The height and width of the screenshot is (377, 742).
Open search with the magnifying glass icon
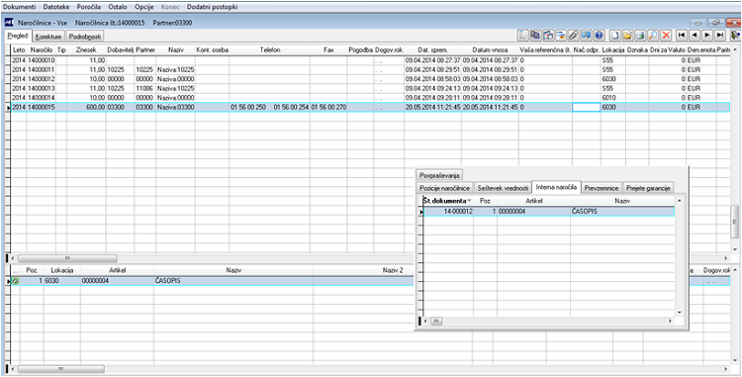[x=653, y=35]
